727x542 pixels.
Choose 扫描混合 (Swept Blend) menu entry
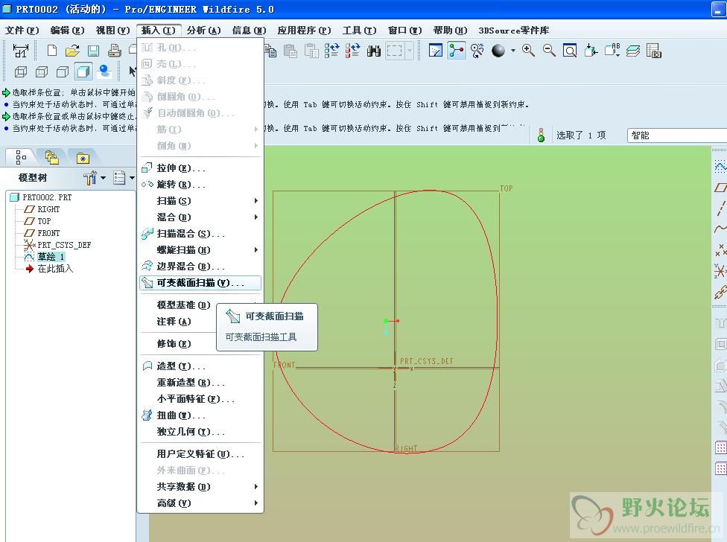[x=200, y=234]
